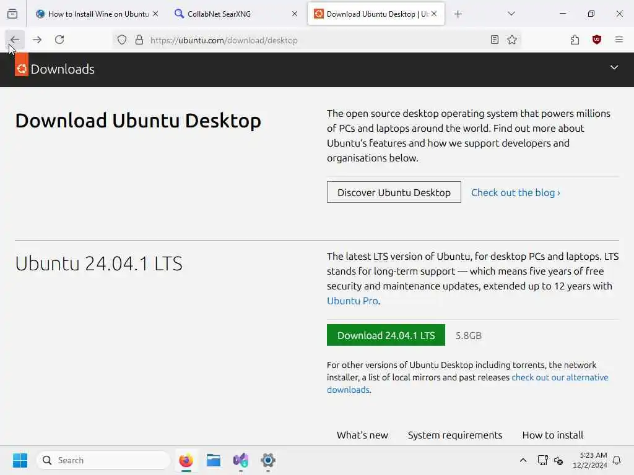The height and width of the screenshot is (475, 634).
Task: Open the tracking protection shield icon
Action: pos(122,40)
